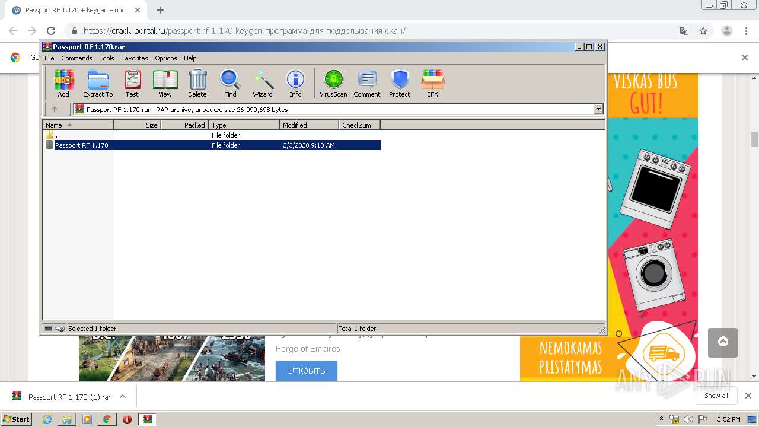Viewport: 759px width, 427px height.
Task: Click the translate page icon
Action: pyautogui.click(x=684, y=31)
